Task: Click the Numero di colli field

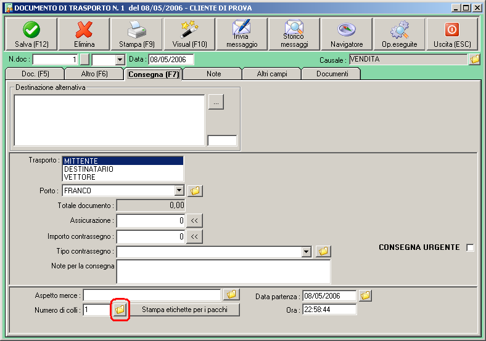Action: [97, 310]
